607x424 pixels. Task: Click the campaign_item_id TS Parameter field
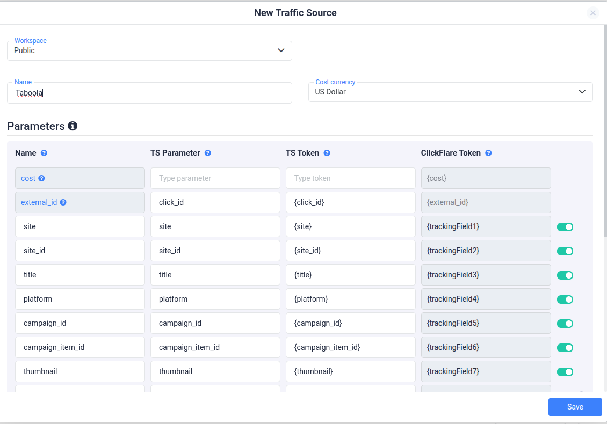pos(215,347)
